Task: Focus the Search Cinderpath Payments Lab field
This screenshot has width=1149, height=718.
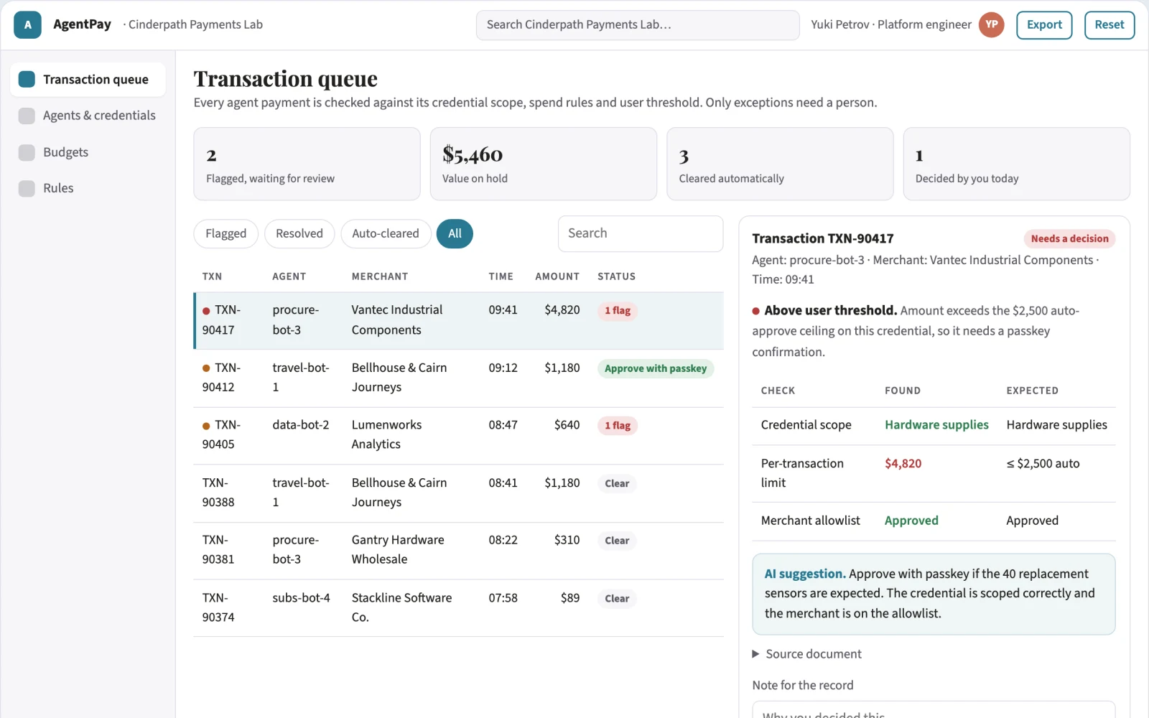Action: 638,25
